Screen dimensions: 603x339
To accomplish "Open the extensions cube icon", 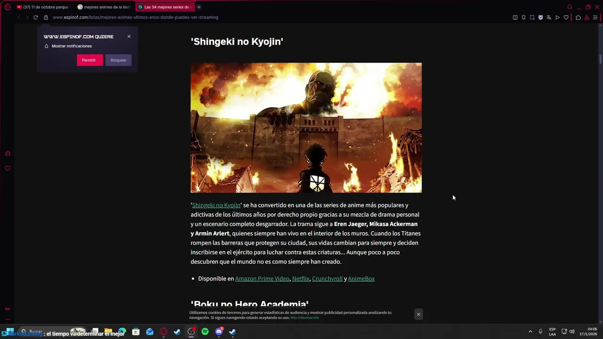I will [578, 17].
